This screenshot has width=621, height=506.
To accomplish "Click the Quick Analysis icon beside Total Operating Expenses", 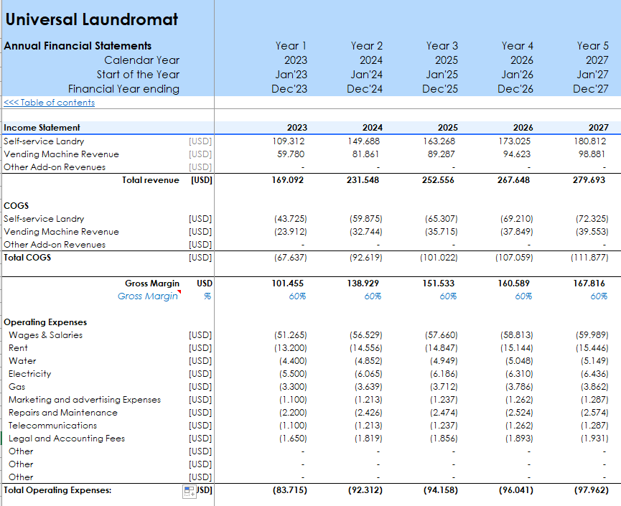I will (190, 490).
